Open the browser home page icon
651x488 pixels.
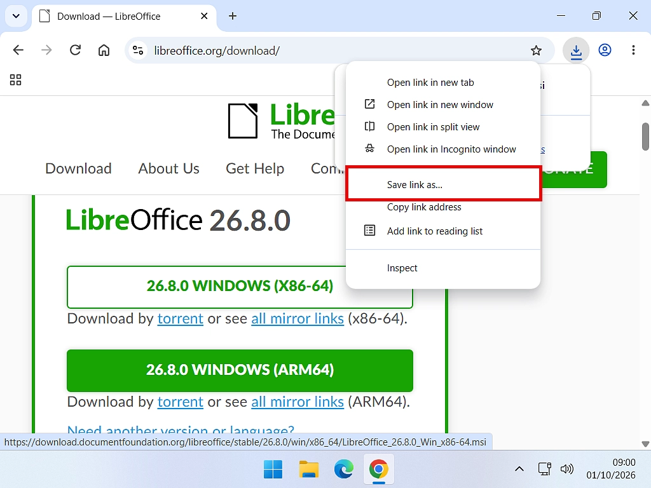[x=104, y=50]
